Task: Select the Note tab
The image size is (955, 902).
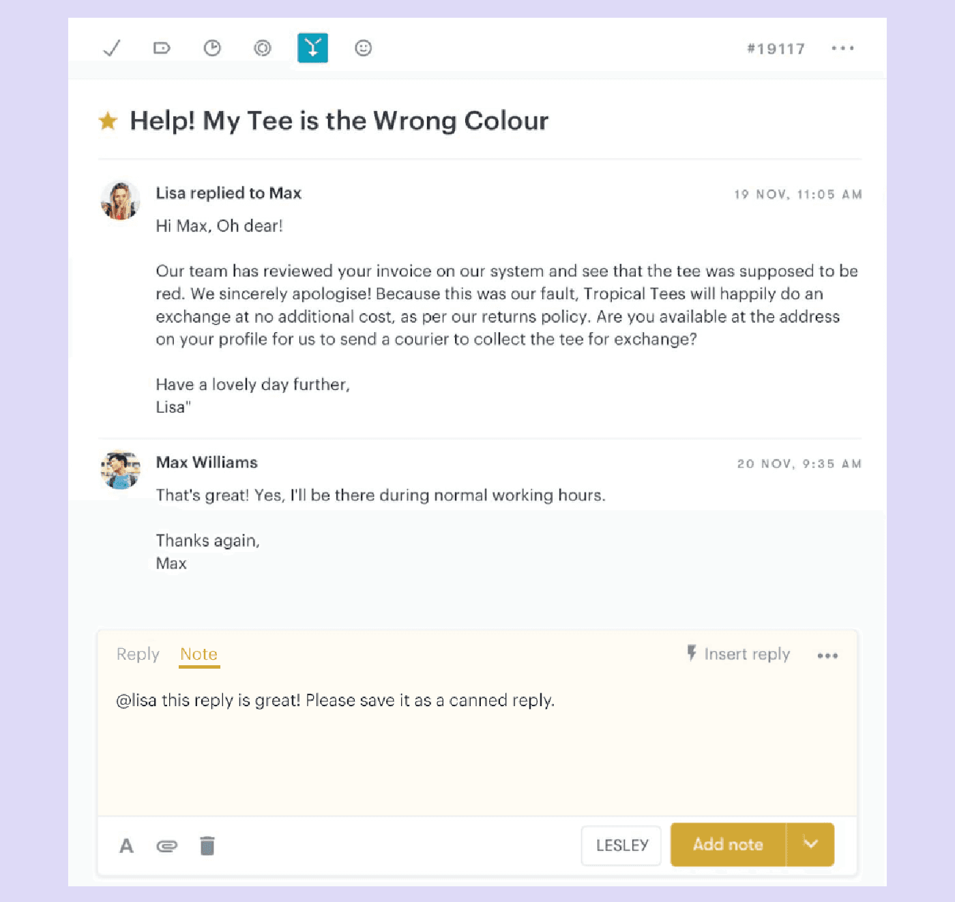Action: (199, 654)
